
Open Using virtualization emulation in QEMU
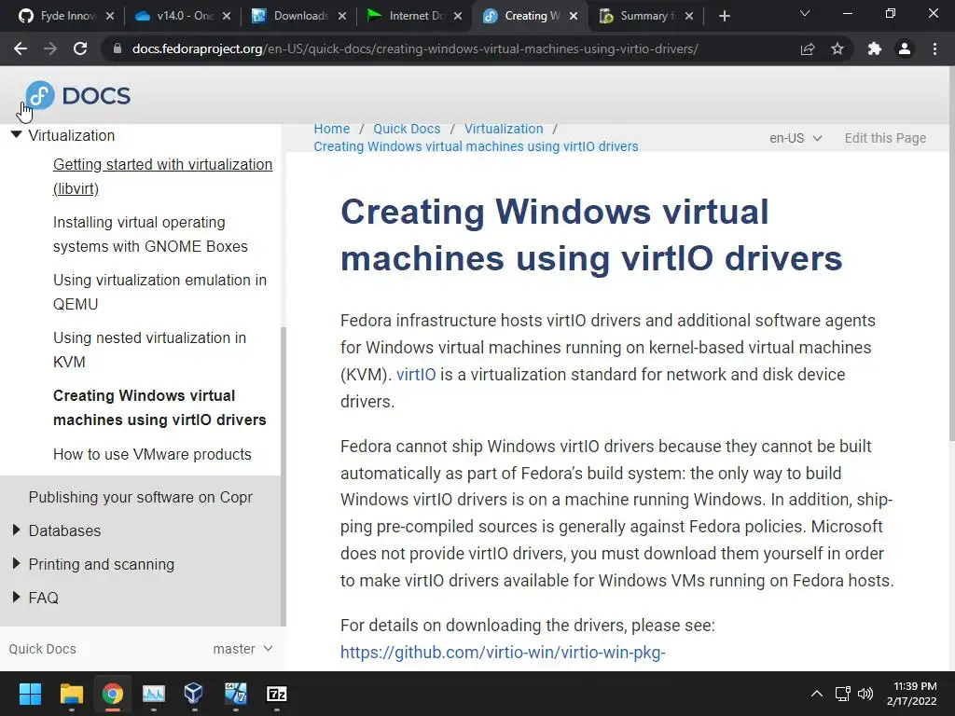159,292
